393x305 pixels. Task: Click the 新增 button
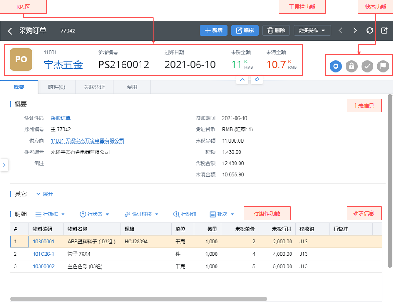click(x=213, y=31)
